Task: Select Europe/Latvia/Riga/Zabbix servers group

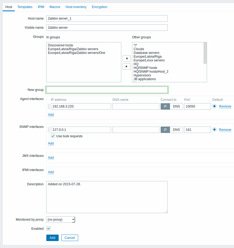Action: coord(73,49)
